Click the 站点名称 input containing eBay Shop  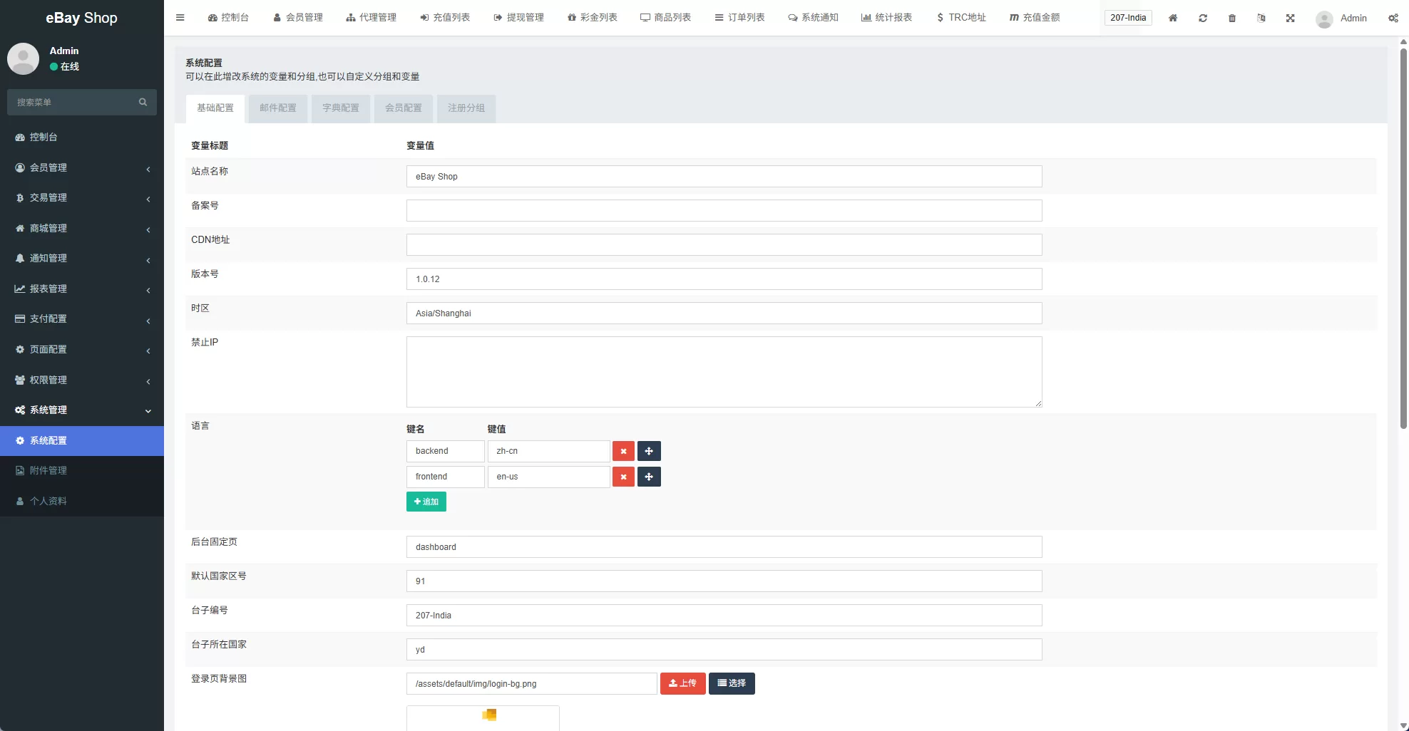pyautogui.click(x=723, y=176)
